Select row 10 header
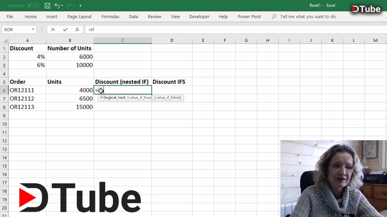Image resolution: width=387 pixels, height=217 pixels. click(4, 124)
